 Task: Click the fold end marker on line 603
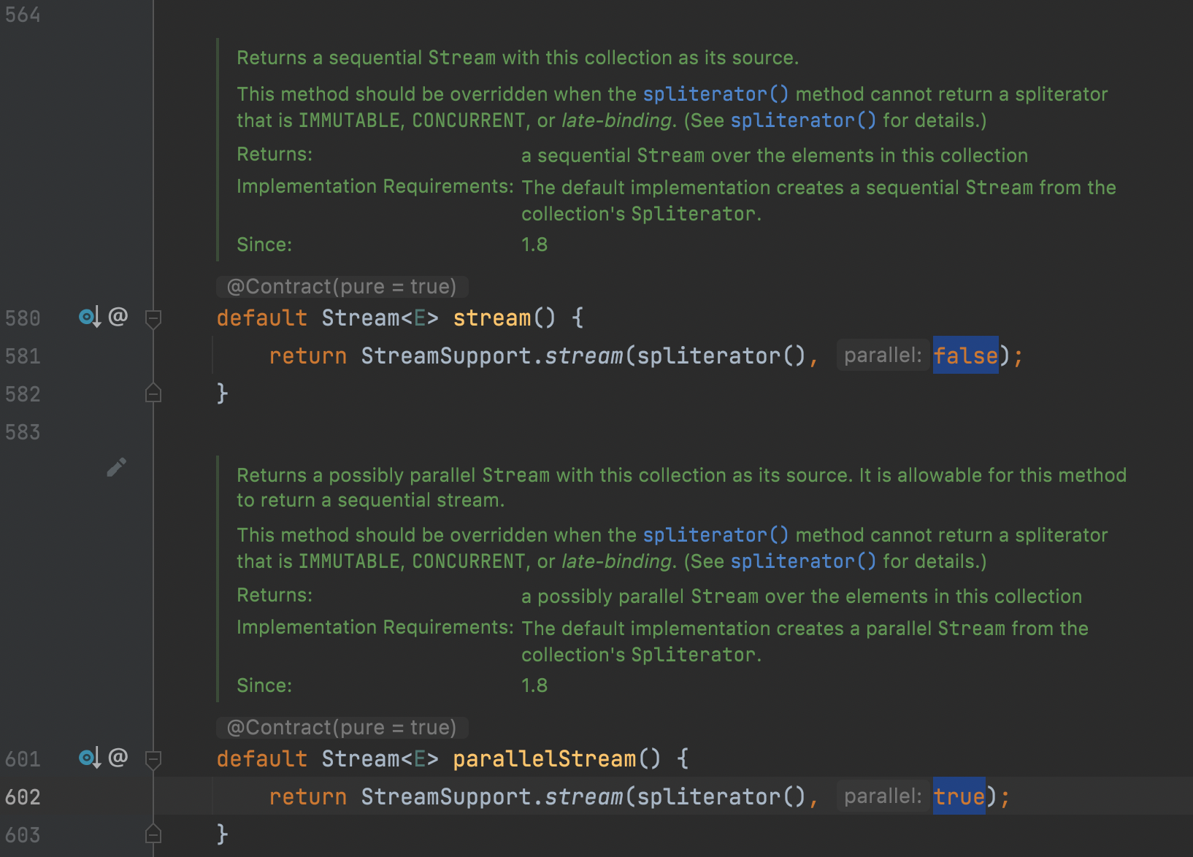(153, 834)
